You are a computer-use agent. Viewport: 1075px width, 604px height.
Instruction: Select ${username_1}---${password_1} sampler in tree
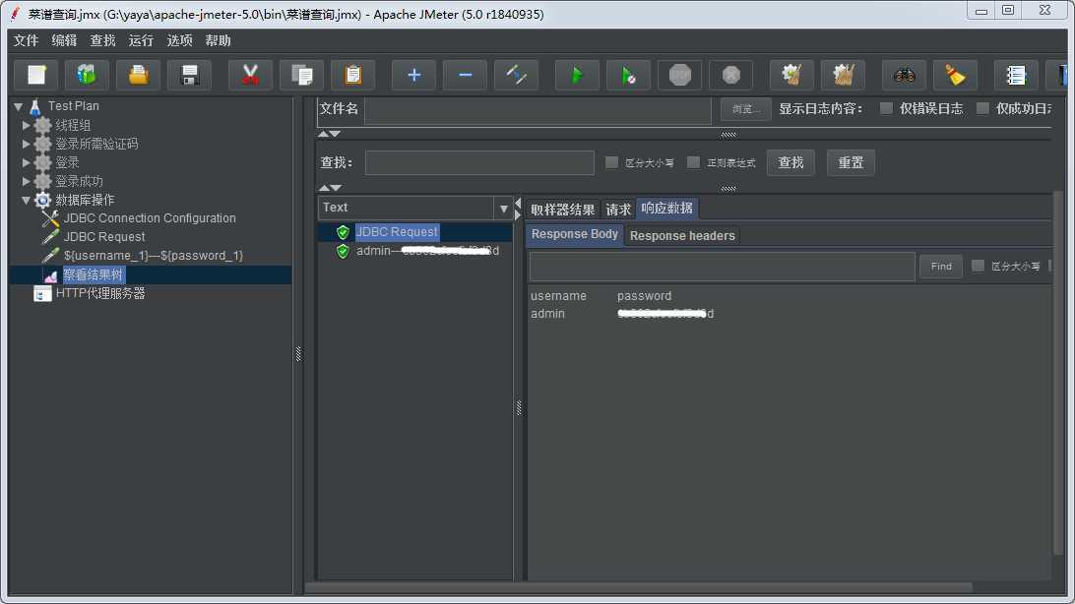(153, 256)
